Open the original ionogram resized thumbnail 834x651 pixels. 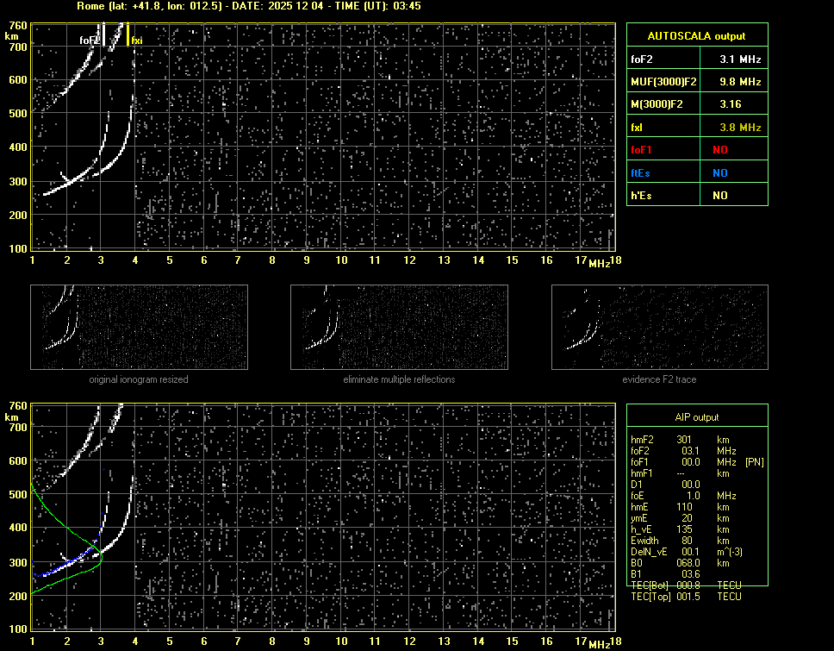139,328
